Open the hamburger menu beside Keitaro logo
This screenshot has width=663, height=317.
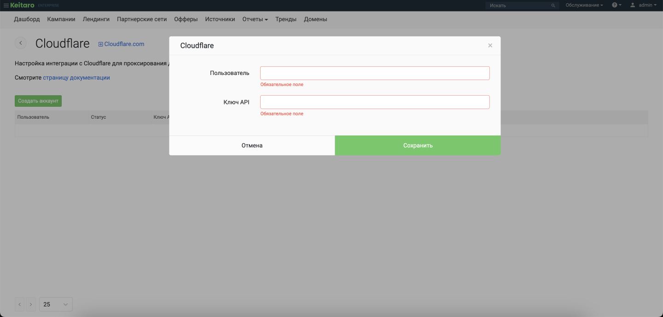click(x=6, y=5)
